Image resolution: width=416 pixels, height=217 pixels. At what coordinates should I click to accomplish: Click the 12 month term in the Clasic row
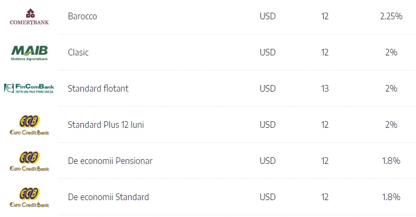coord(325,52)
